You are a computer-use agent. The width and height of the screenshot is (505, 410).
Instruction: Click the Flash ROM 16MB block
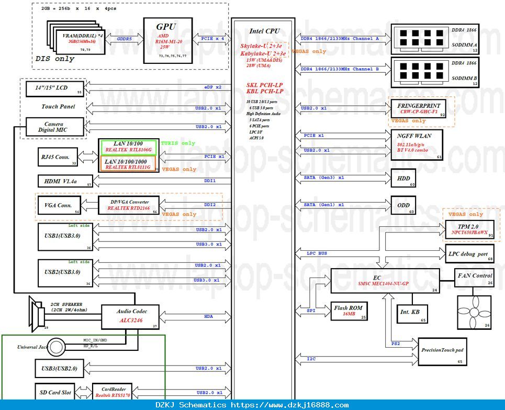tap(349, 311)
